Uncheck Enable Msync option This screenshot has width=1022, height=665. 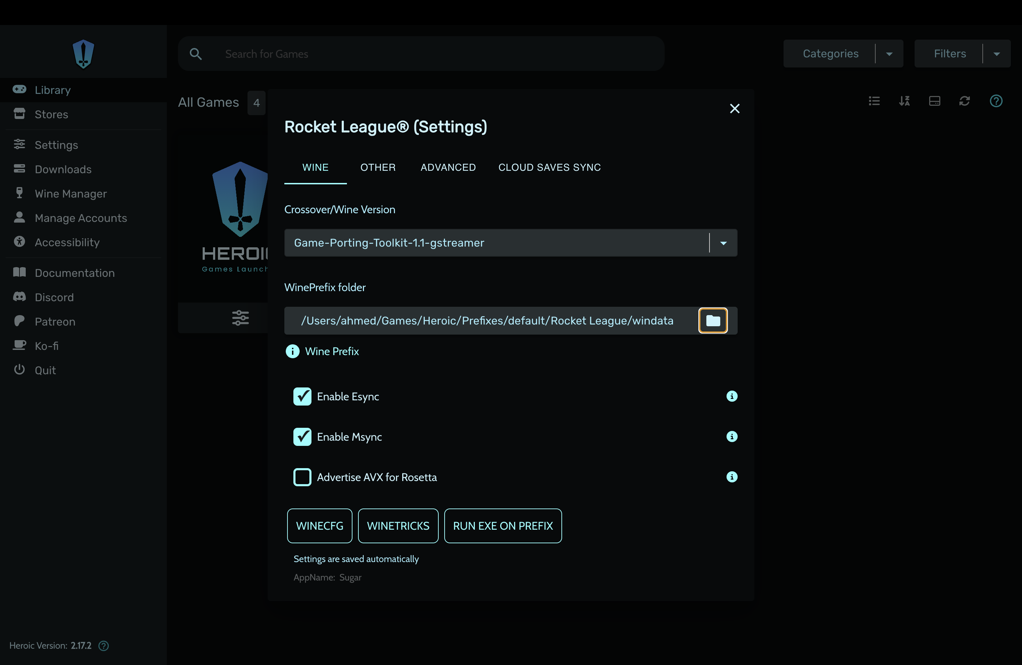302,437
